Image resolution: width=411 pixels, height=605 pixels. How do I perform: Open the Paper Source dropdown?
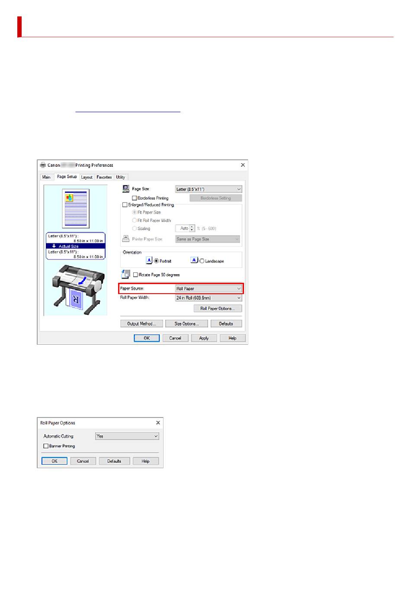pyautogui.click(x=209, y=288)
